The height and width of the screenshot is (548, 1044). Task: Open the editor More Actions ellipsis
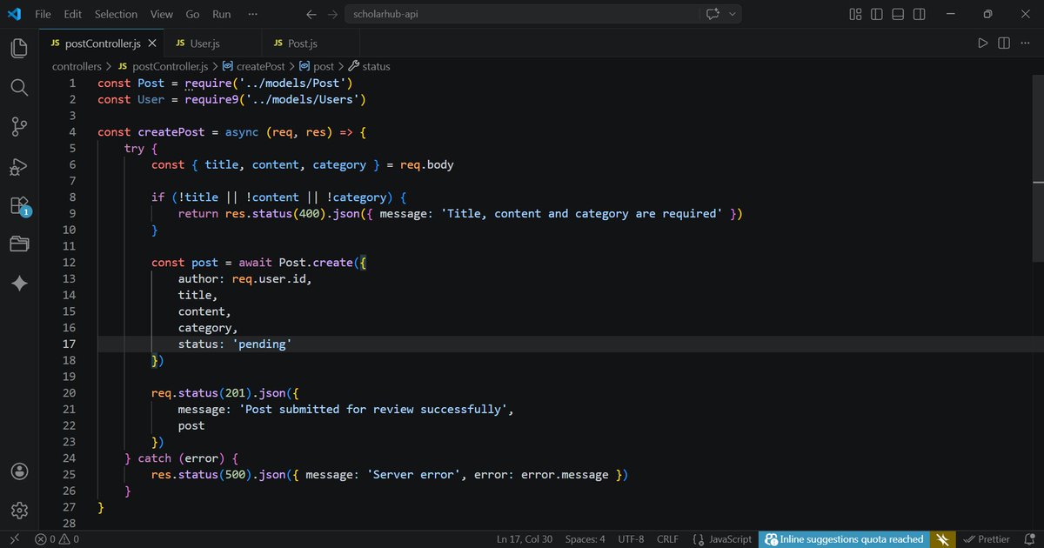tap(1024, 43)
